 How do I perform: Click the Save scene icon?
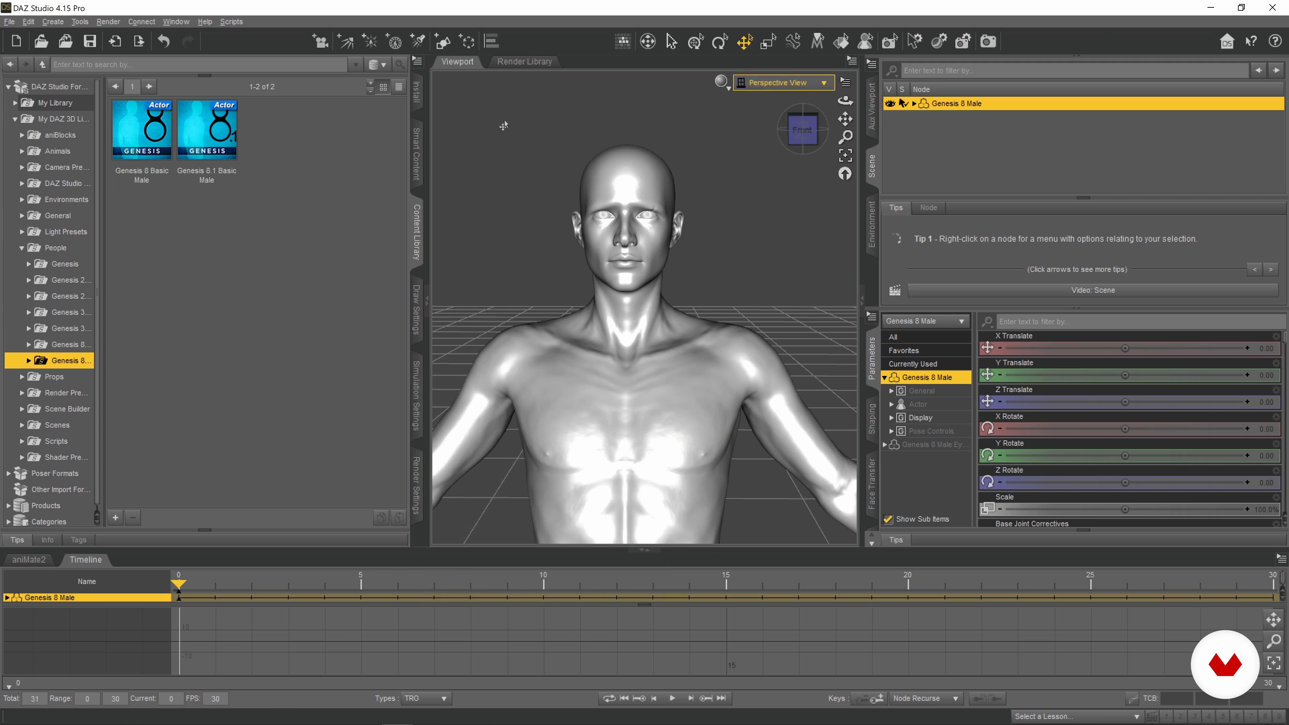[90, 41]
